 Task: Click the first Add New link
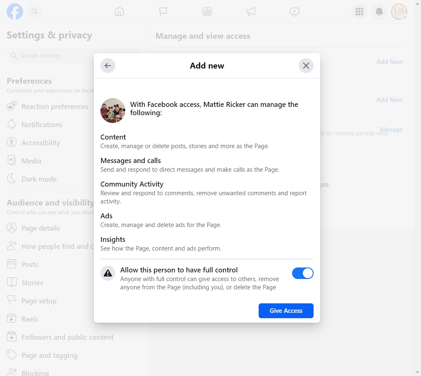click(x=389, y=62)
